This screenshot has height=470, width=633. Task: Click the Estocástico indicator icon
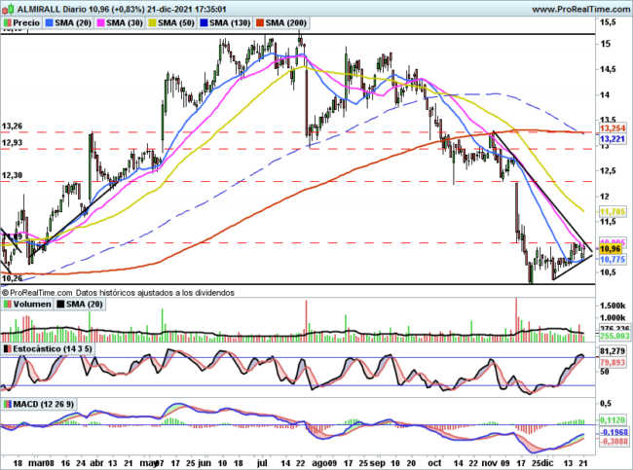click(x=7, y=348)
